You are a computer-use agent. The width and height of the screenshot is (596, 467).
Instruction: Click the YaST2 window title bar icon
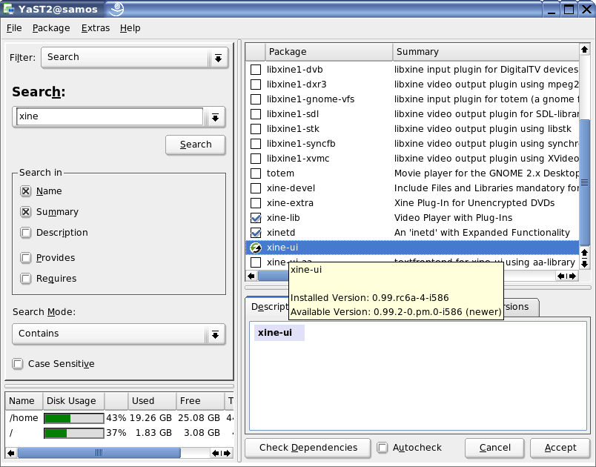8,9
